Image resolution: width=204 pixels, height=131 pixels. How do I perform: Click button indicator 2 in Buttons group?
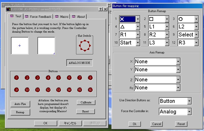click(27, 78)
